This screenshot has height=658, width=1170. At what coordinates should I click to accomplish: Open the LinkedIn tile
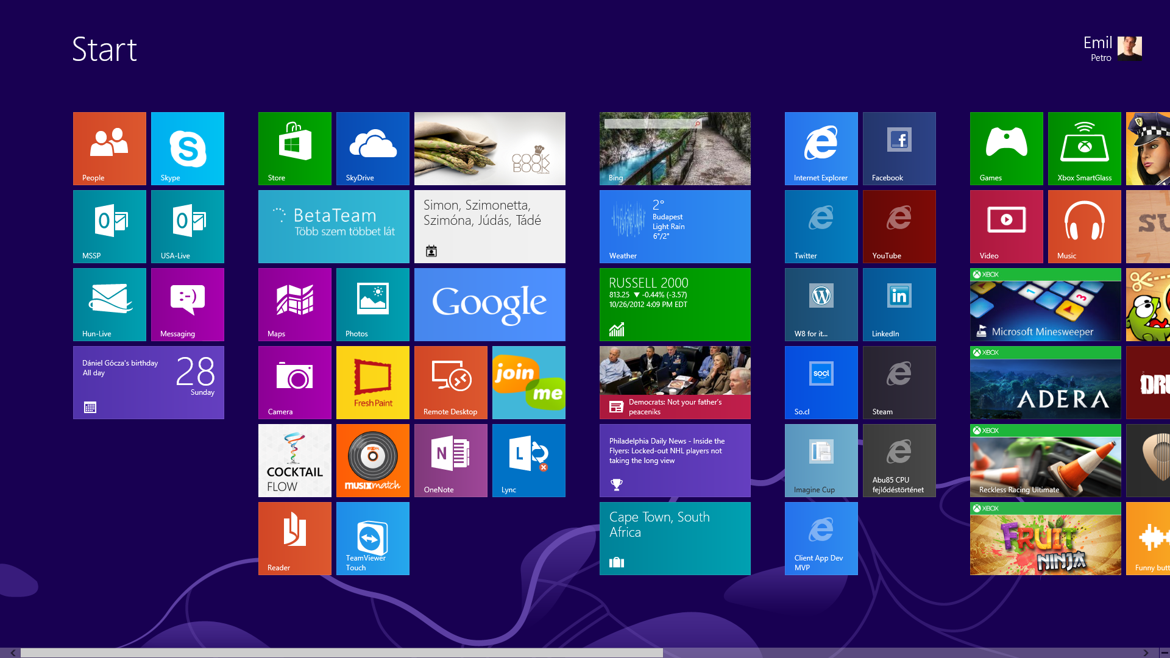(899, 305)
